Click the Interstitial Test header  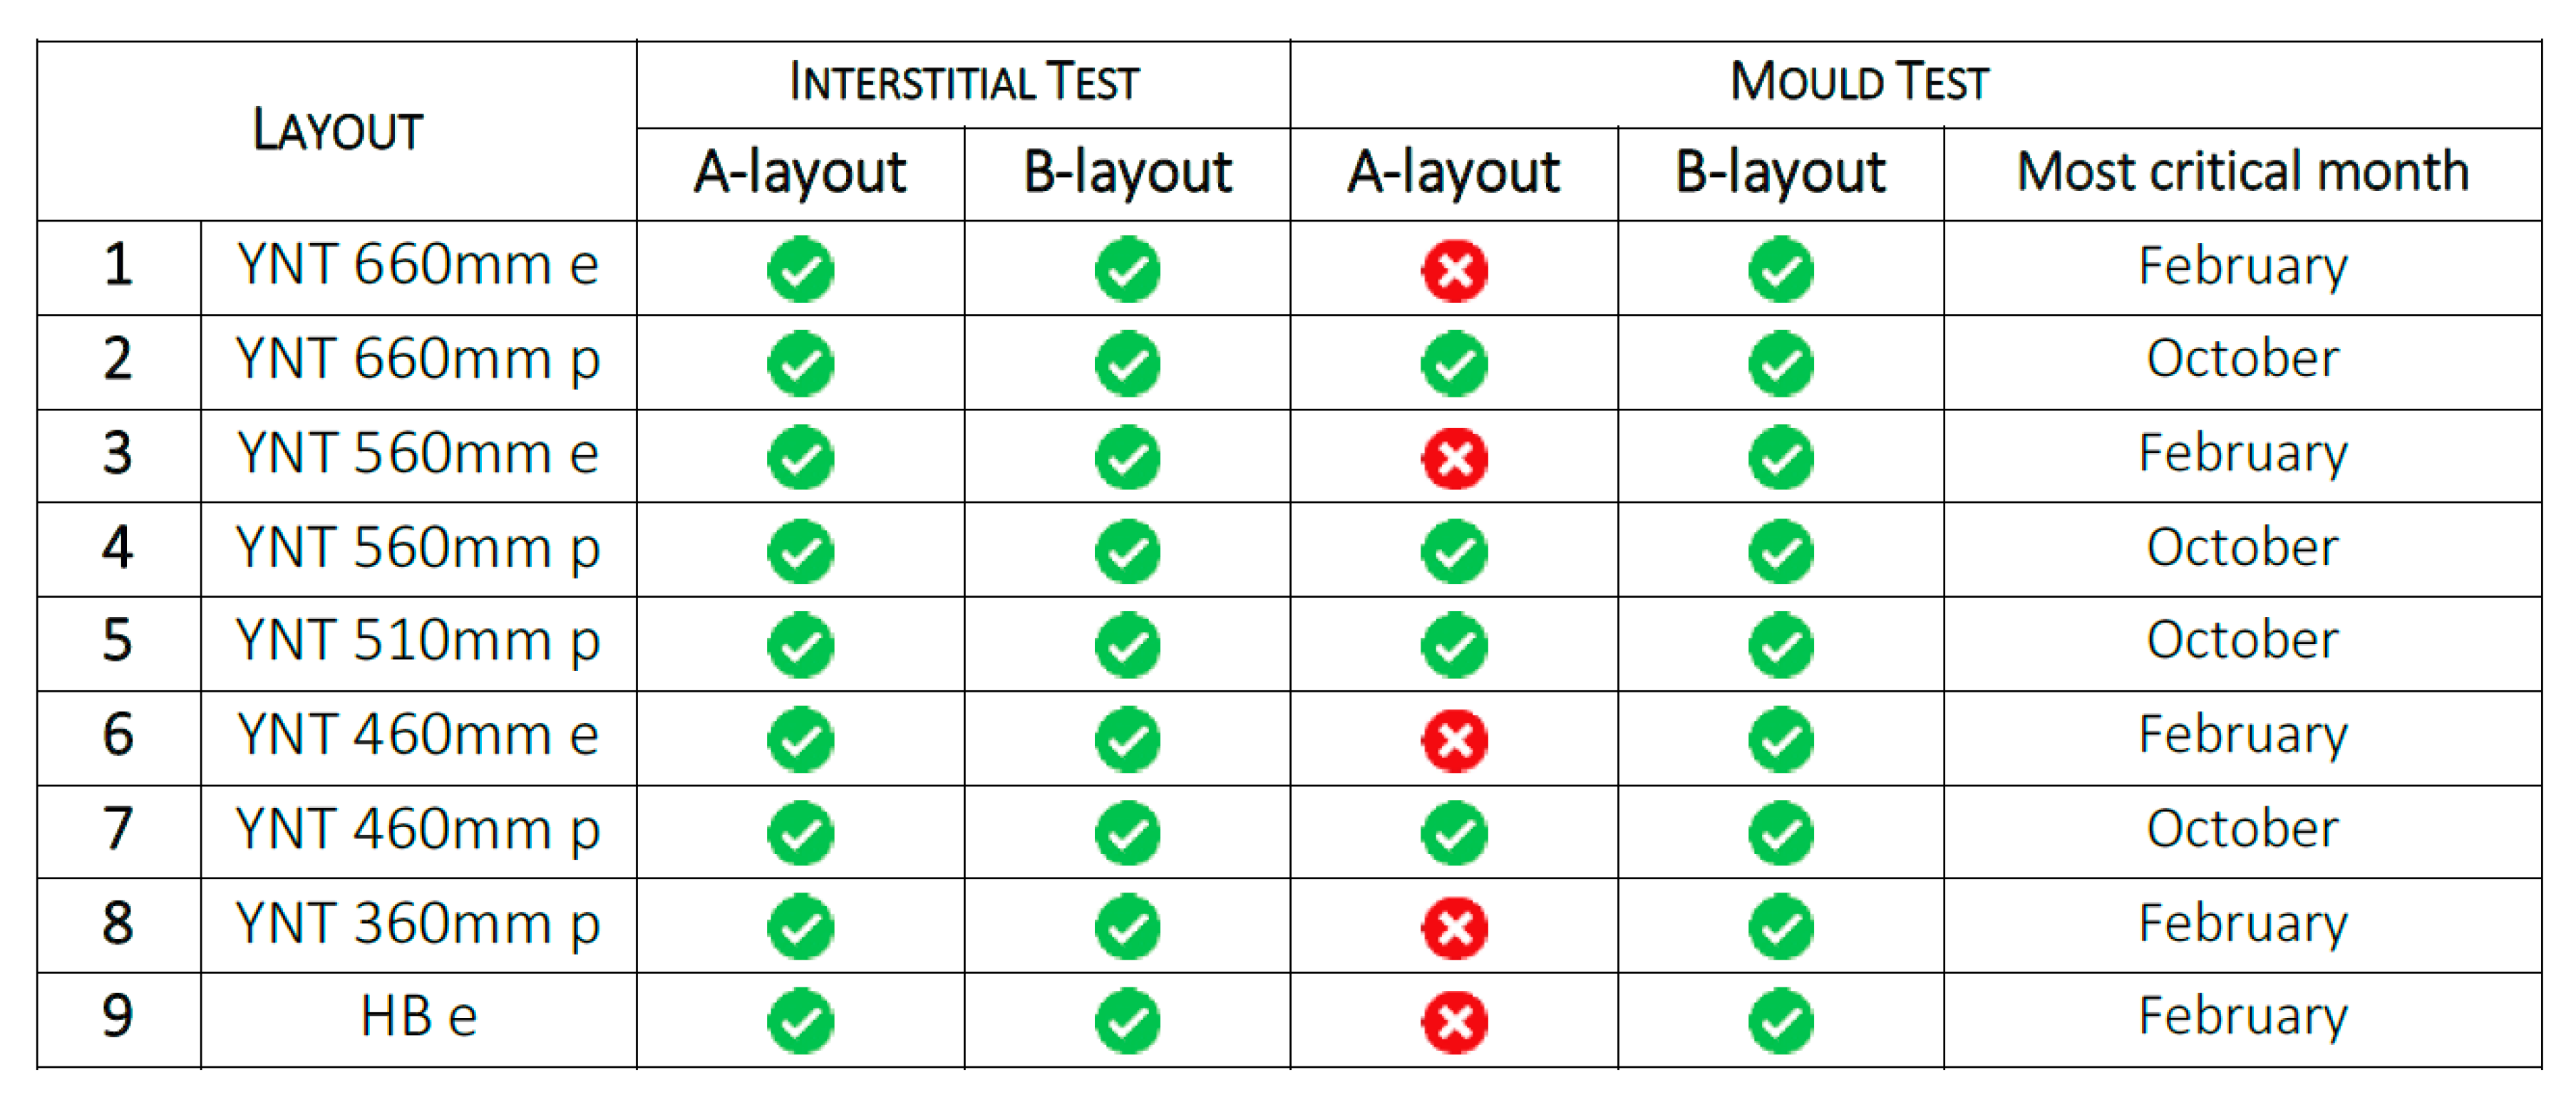[964, 82]
